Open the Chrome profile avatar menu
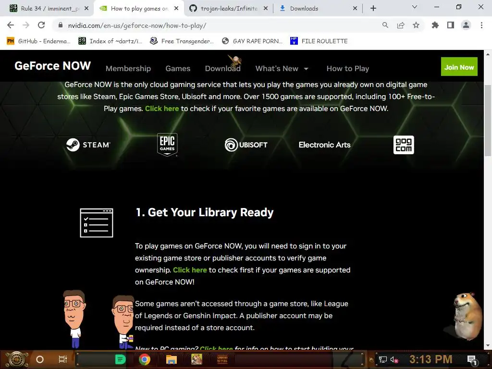This screenshot has width=492, height=369. (466, 25)
